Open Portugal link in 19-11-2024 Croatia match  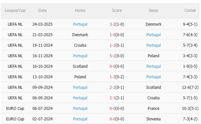click(x=153, y=45)
